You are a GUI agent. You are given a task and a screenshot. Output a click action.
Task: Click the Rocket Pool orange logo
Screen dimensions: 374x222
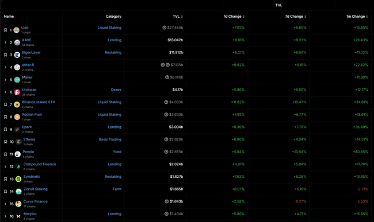[17, 117]
